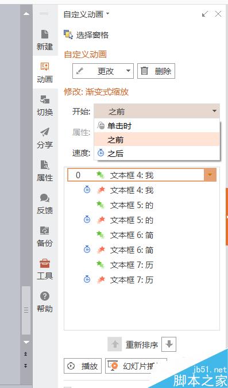Close the 自定义动画 pane

[x=218, y=14]
